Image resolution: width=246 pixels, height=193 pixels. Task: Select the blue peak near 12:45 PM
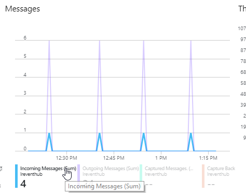100,133
